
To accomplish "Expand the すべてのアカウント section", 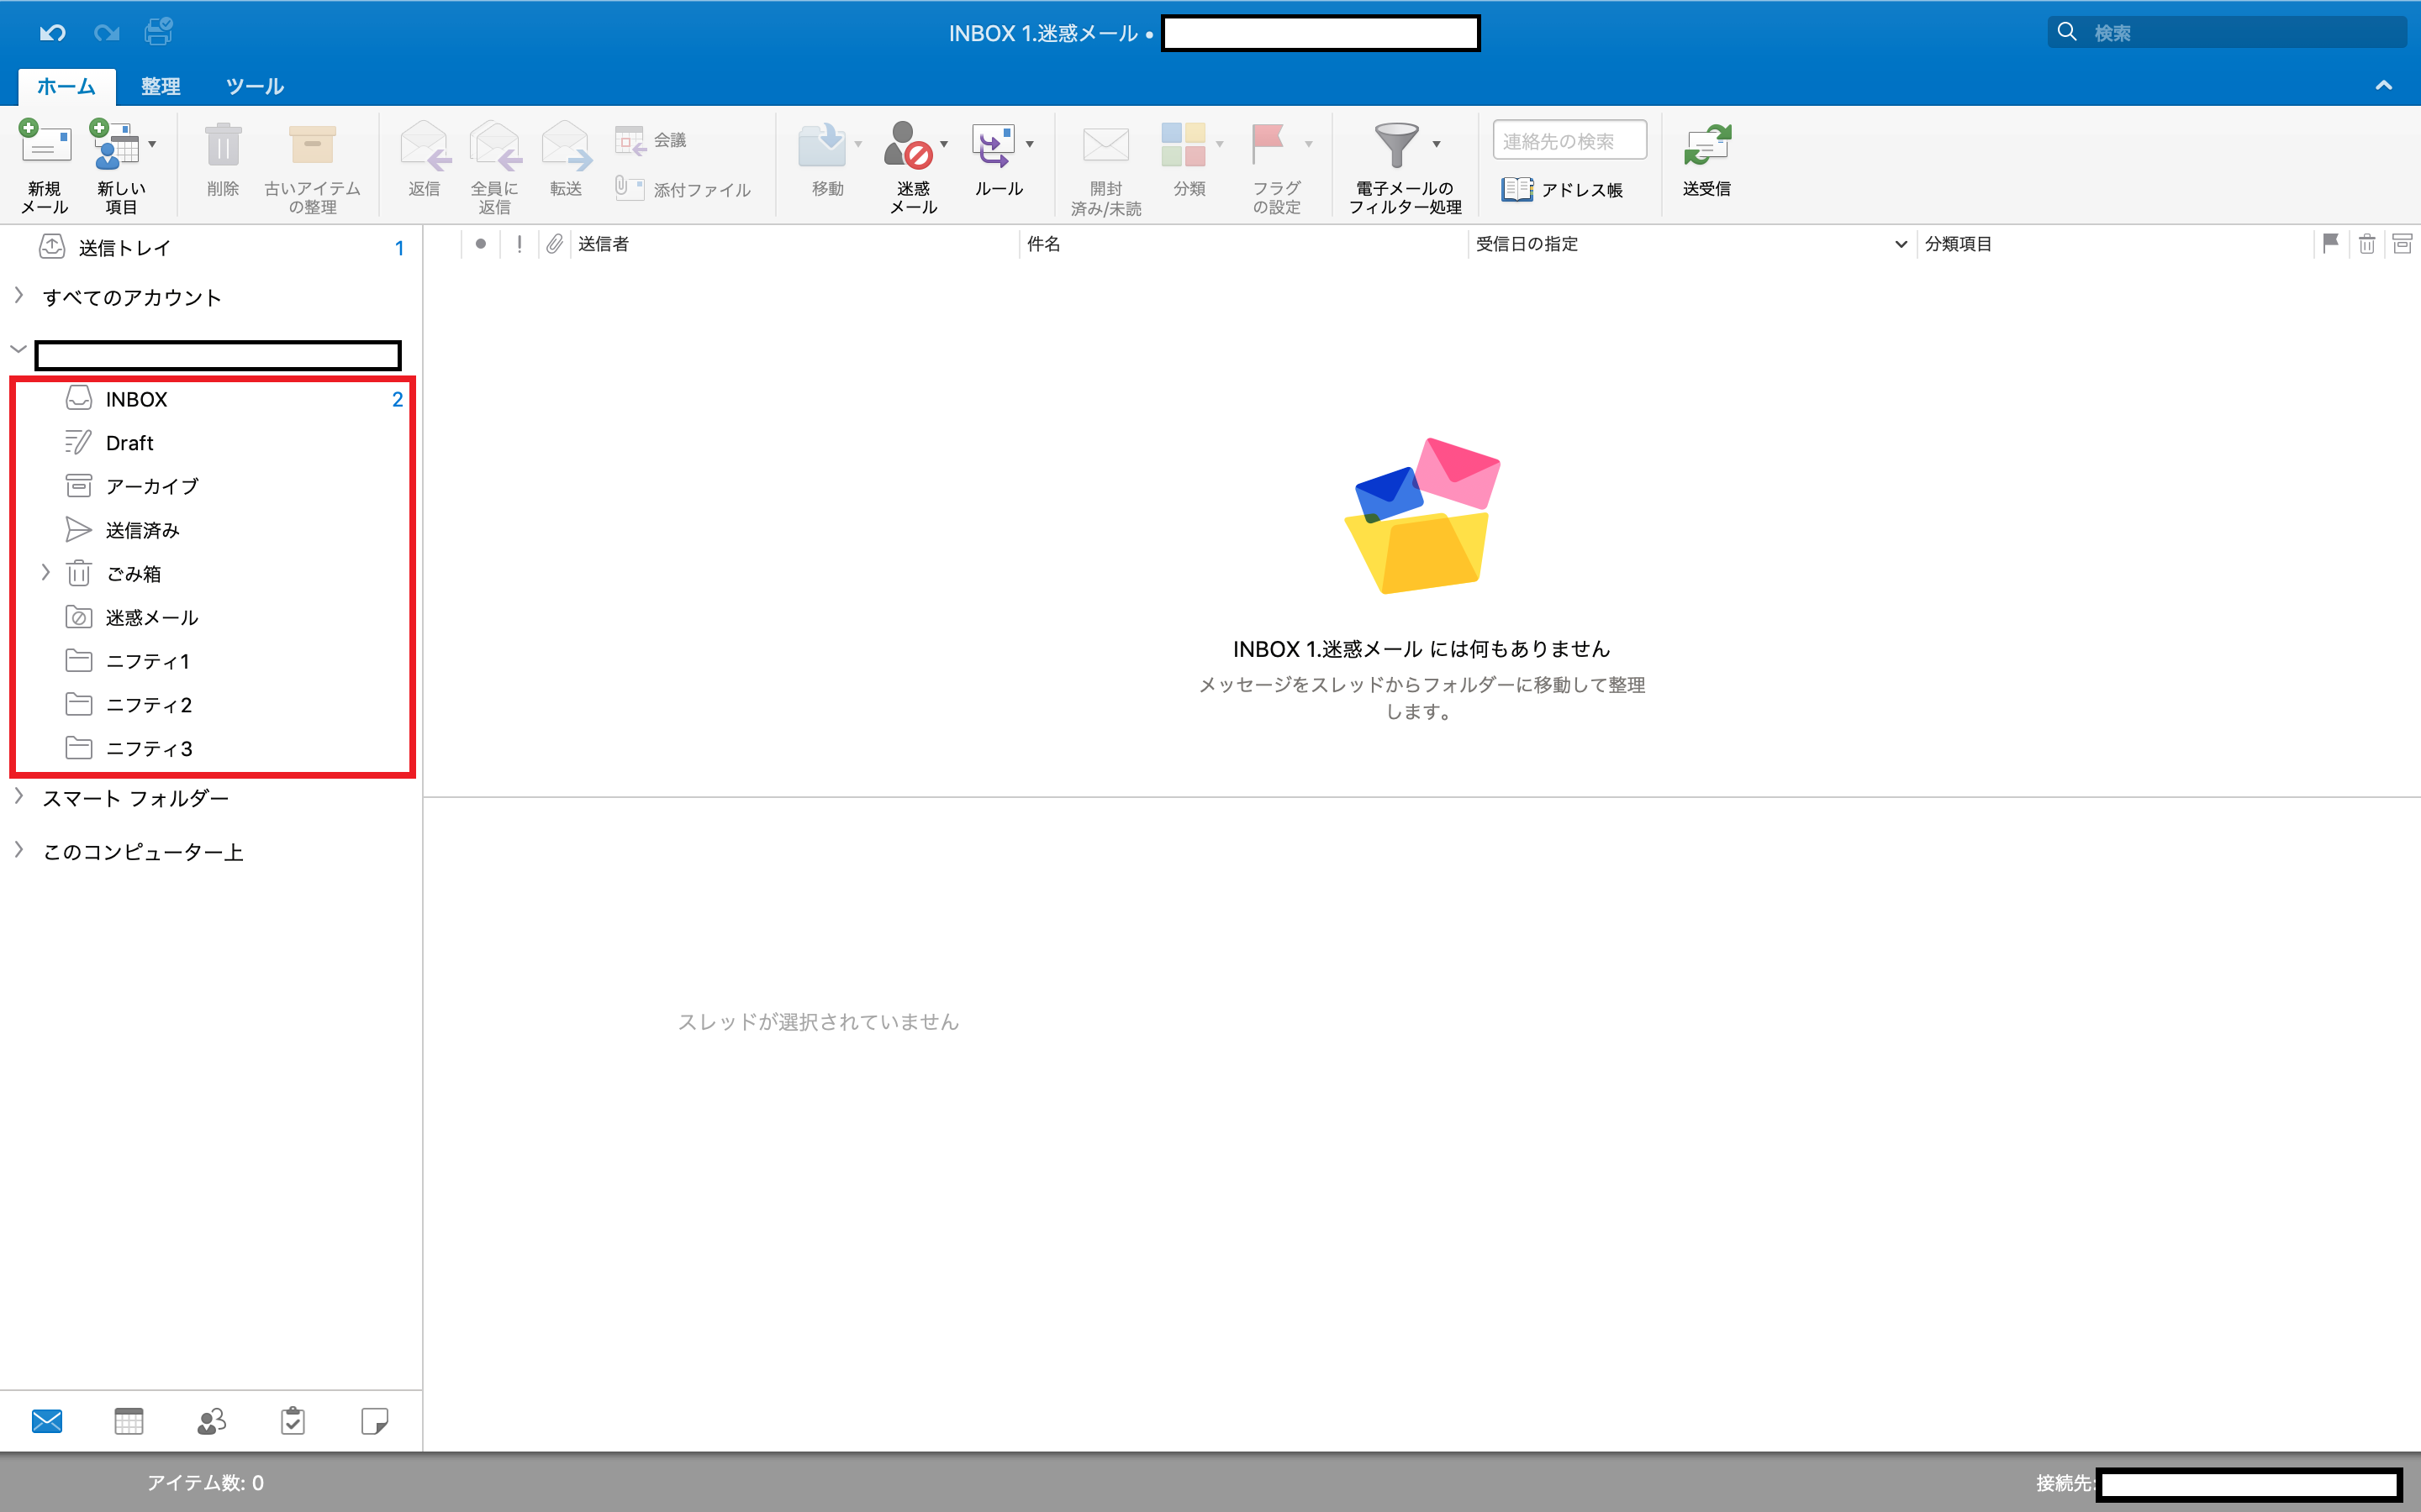I will coord(19,296).
